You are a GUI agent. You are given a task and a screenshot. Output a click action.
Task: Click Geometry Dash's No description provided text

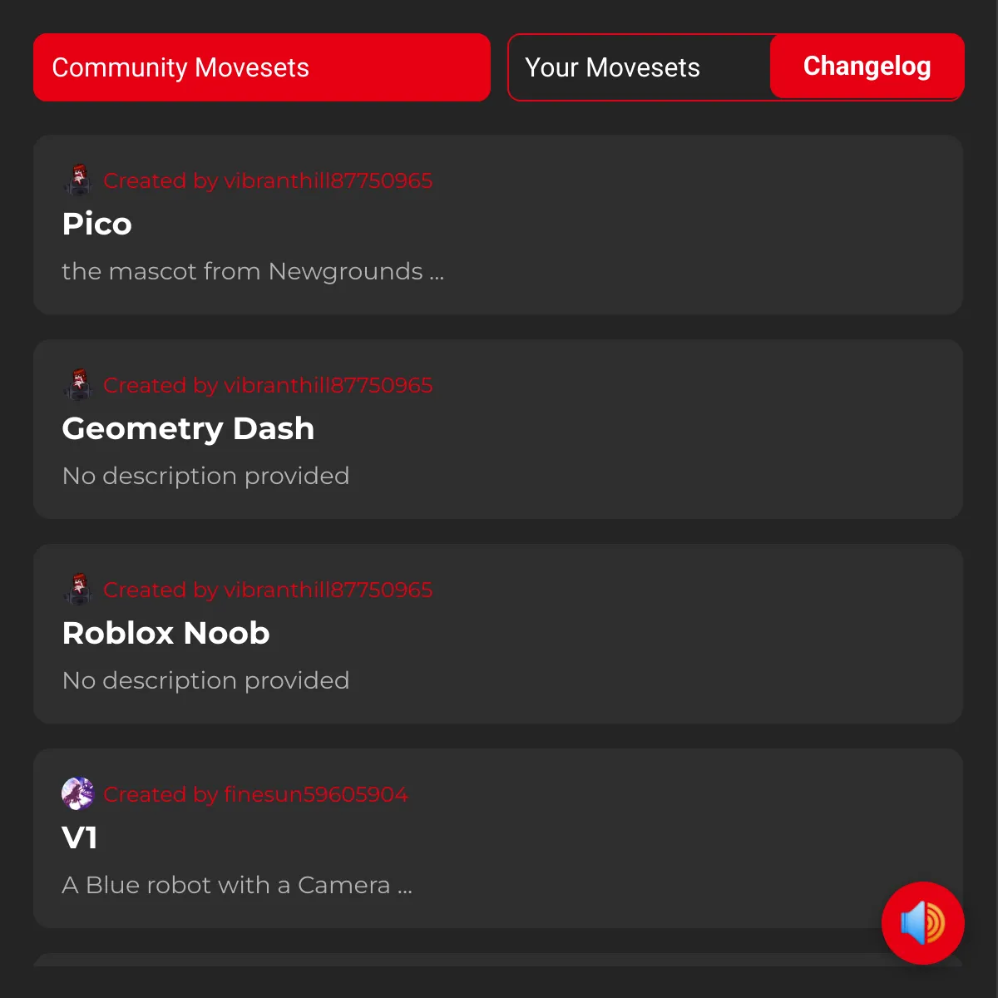(206, 476)
